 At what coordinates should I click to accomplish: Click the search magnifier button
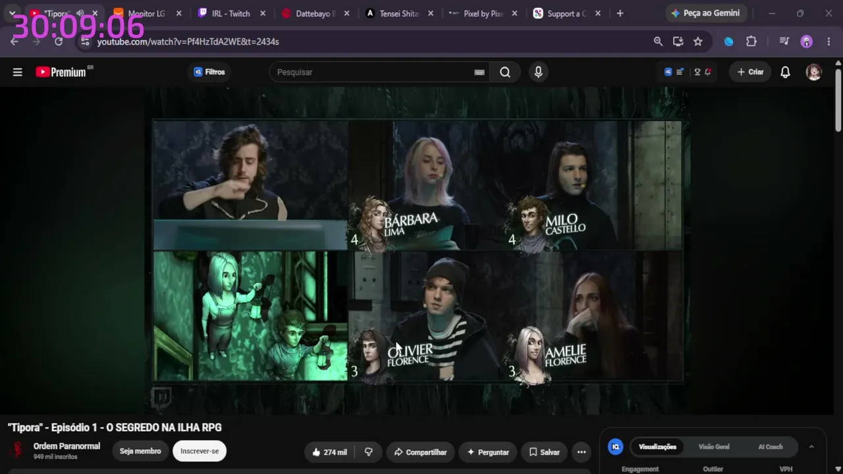point(505,72)
